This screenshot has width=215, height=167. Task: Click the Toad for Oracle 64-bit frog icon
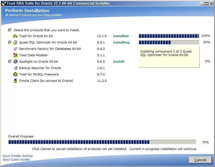15,36
